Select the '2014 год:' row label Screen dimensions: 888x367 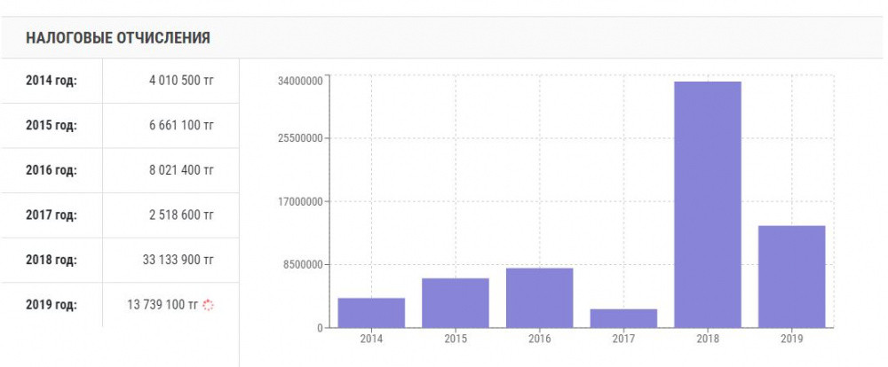pos(52,80)
